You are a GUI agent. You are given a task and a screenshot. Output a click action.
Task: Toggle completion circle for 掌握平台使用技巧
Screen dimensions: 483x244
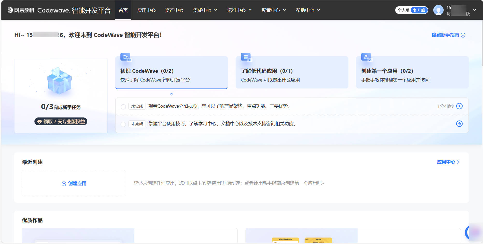coord(123,124)
